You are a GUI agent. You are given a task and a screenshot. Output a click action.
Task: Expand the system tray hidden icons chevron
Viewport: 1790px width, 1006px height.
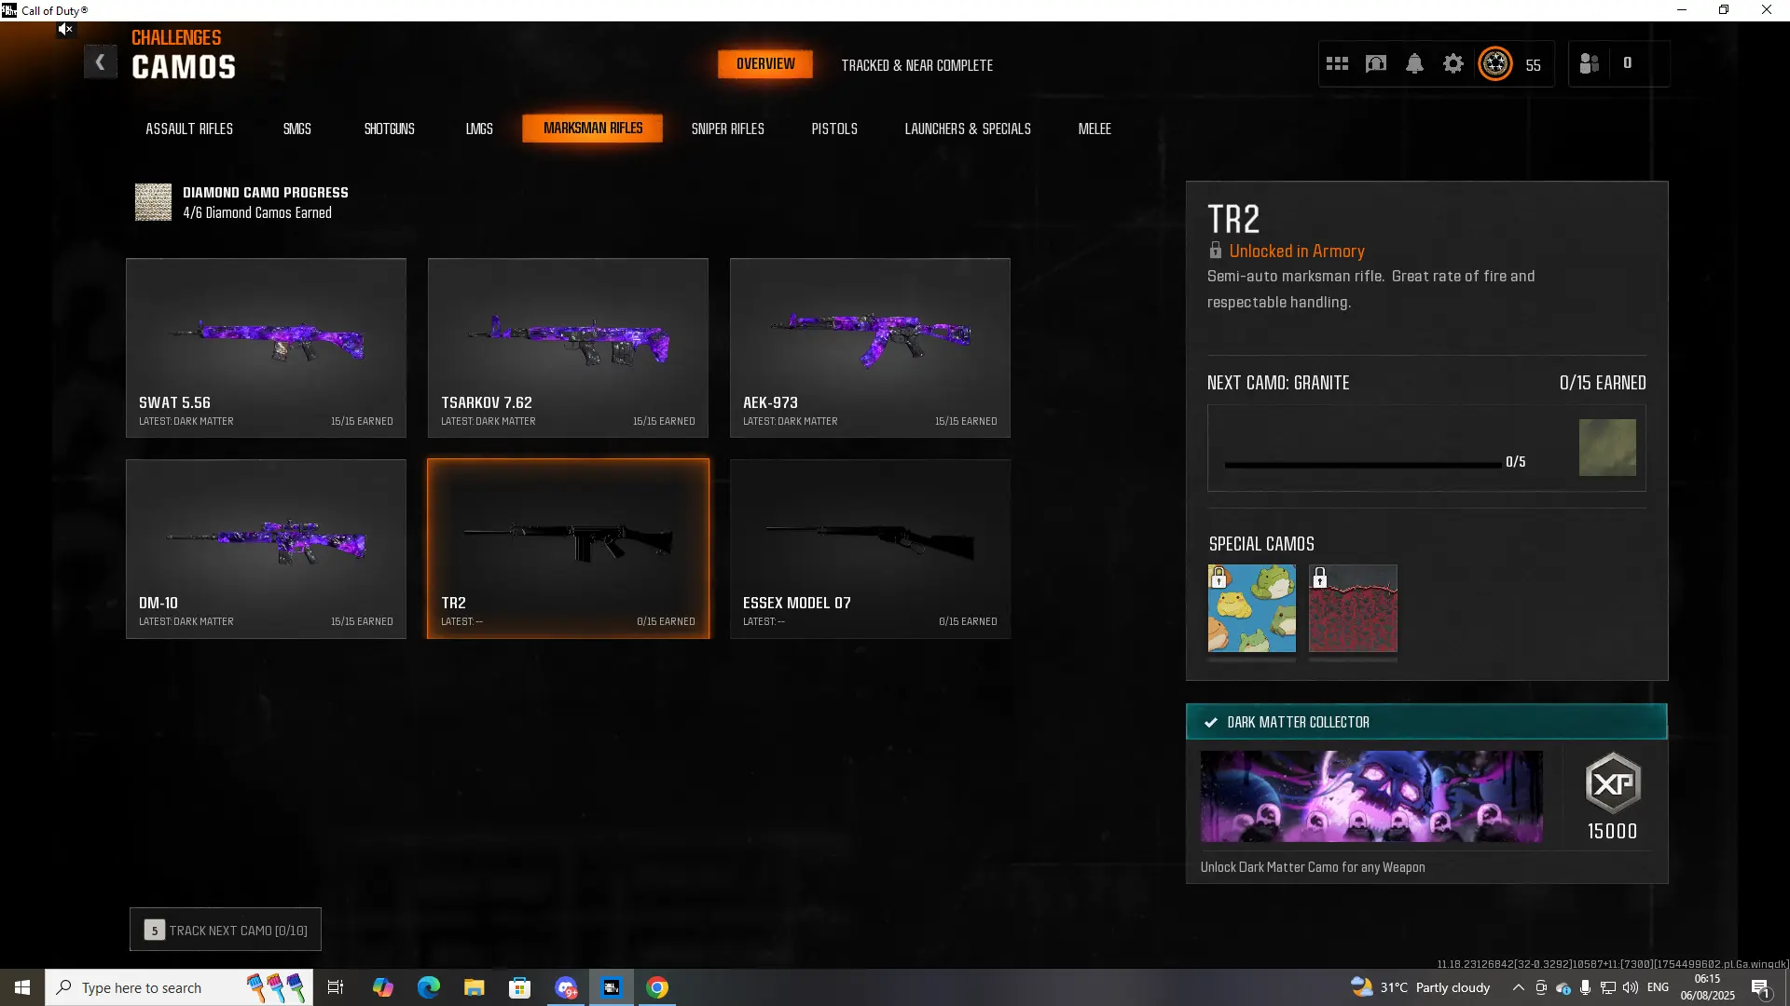pos(1518,988)
